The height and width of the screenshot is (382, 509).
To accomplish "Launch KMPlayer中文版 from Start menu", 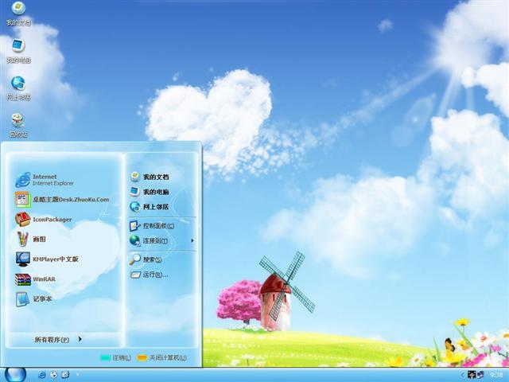I will click(47, 259).
